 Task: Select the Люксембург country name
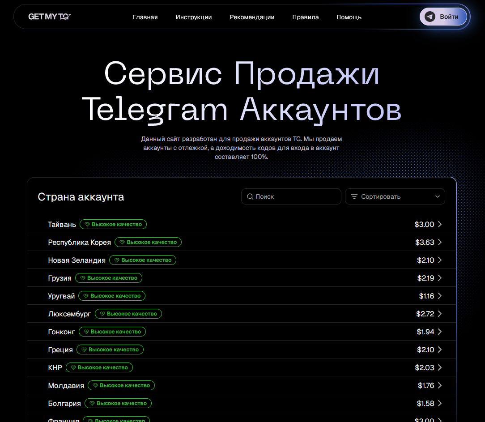pos(70,314)
